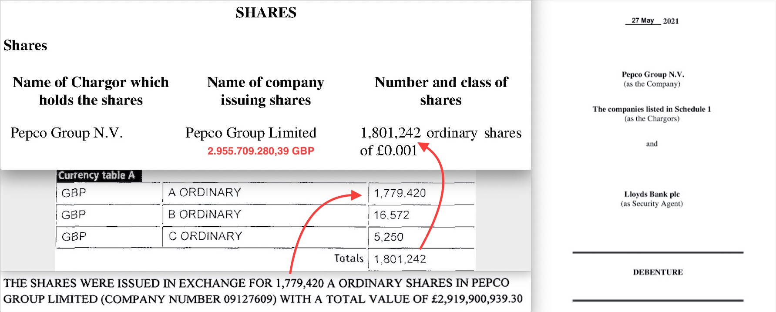The height and width of the screenshot is (312, 776).
Task: Click the centered SHARES title at the top
Action: (x=266, y=13)
